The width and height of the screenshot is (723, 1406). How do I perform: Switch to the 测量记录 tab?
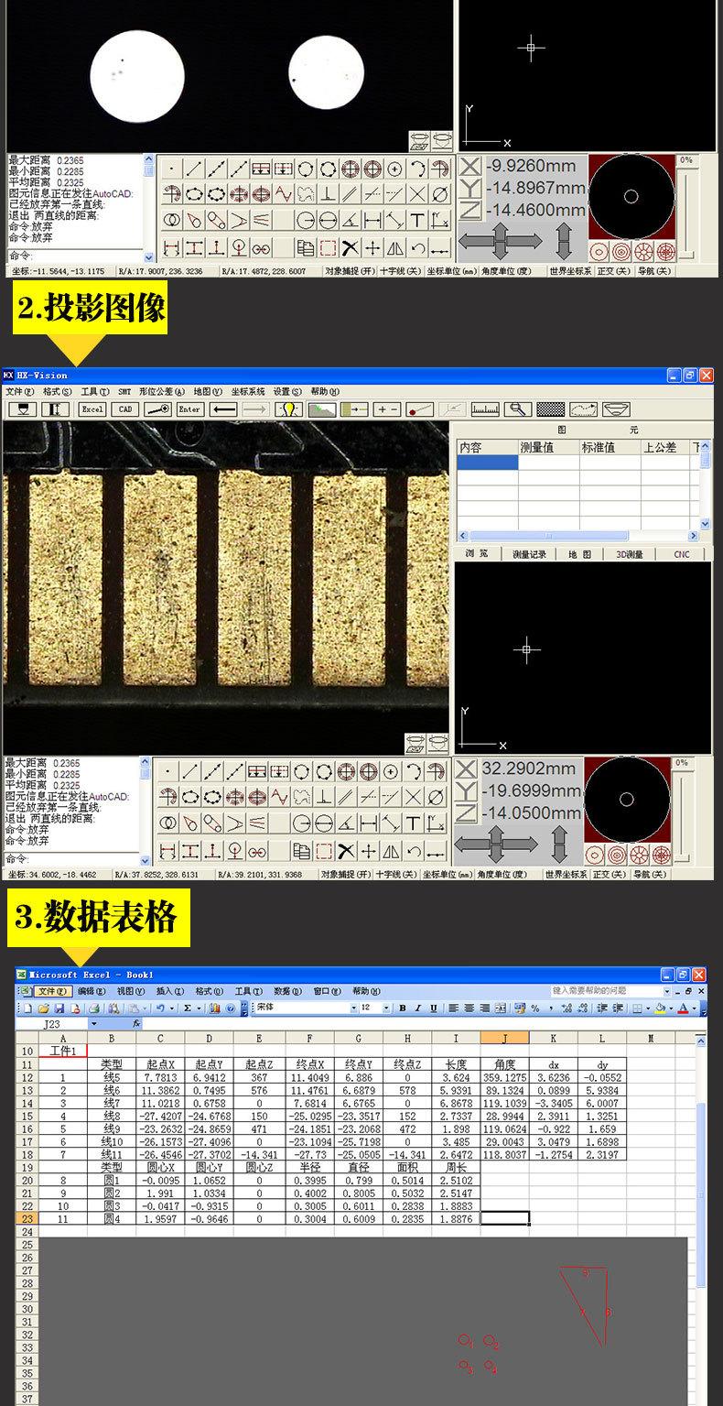(x=530, y=554)
